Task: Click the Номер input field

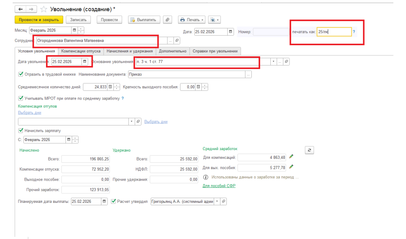Action: click(x=271, y=32)
